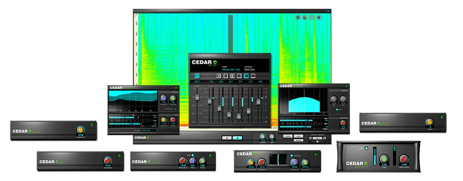Select DNS One band button above -0.9 value
Viewport: 463px width, 181px height.
[253, 76]
